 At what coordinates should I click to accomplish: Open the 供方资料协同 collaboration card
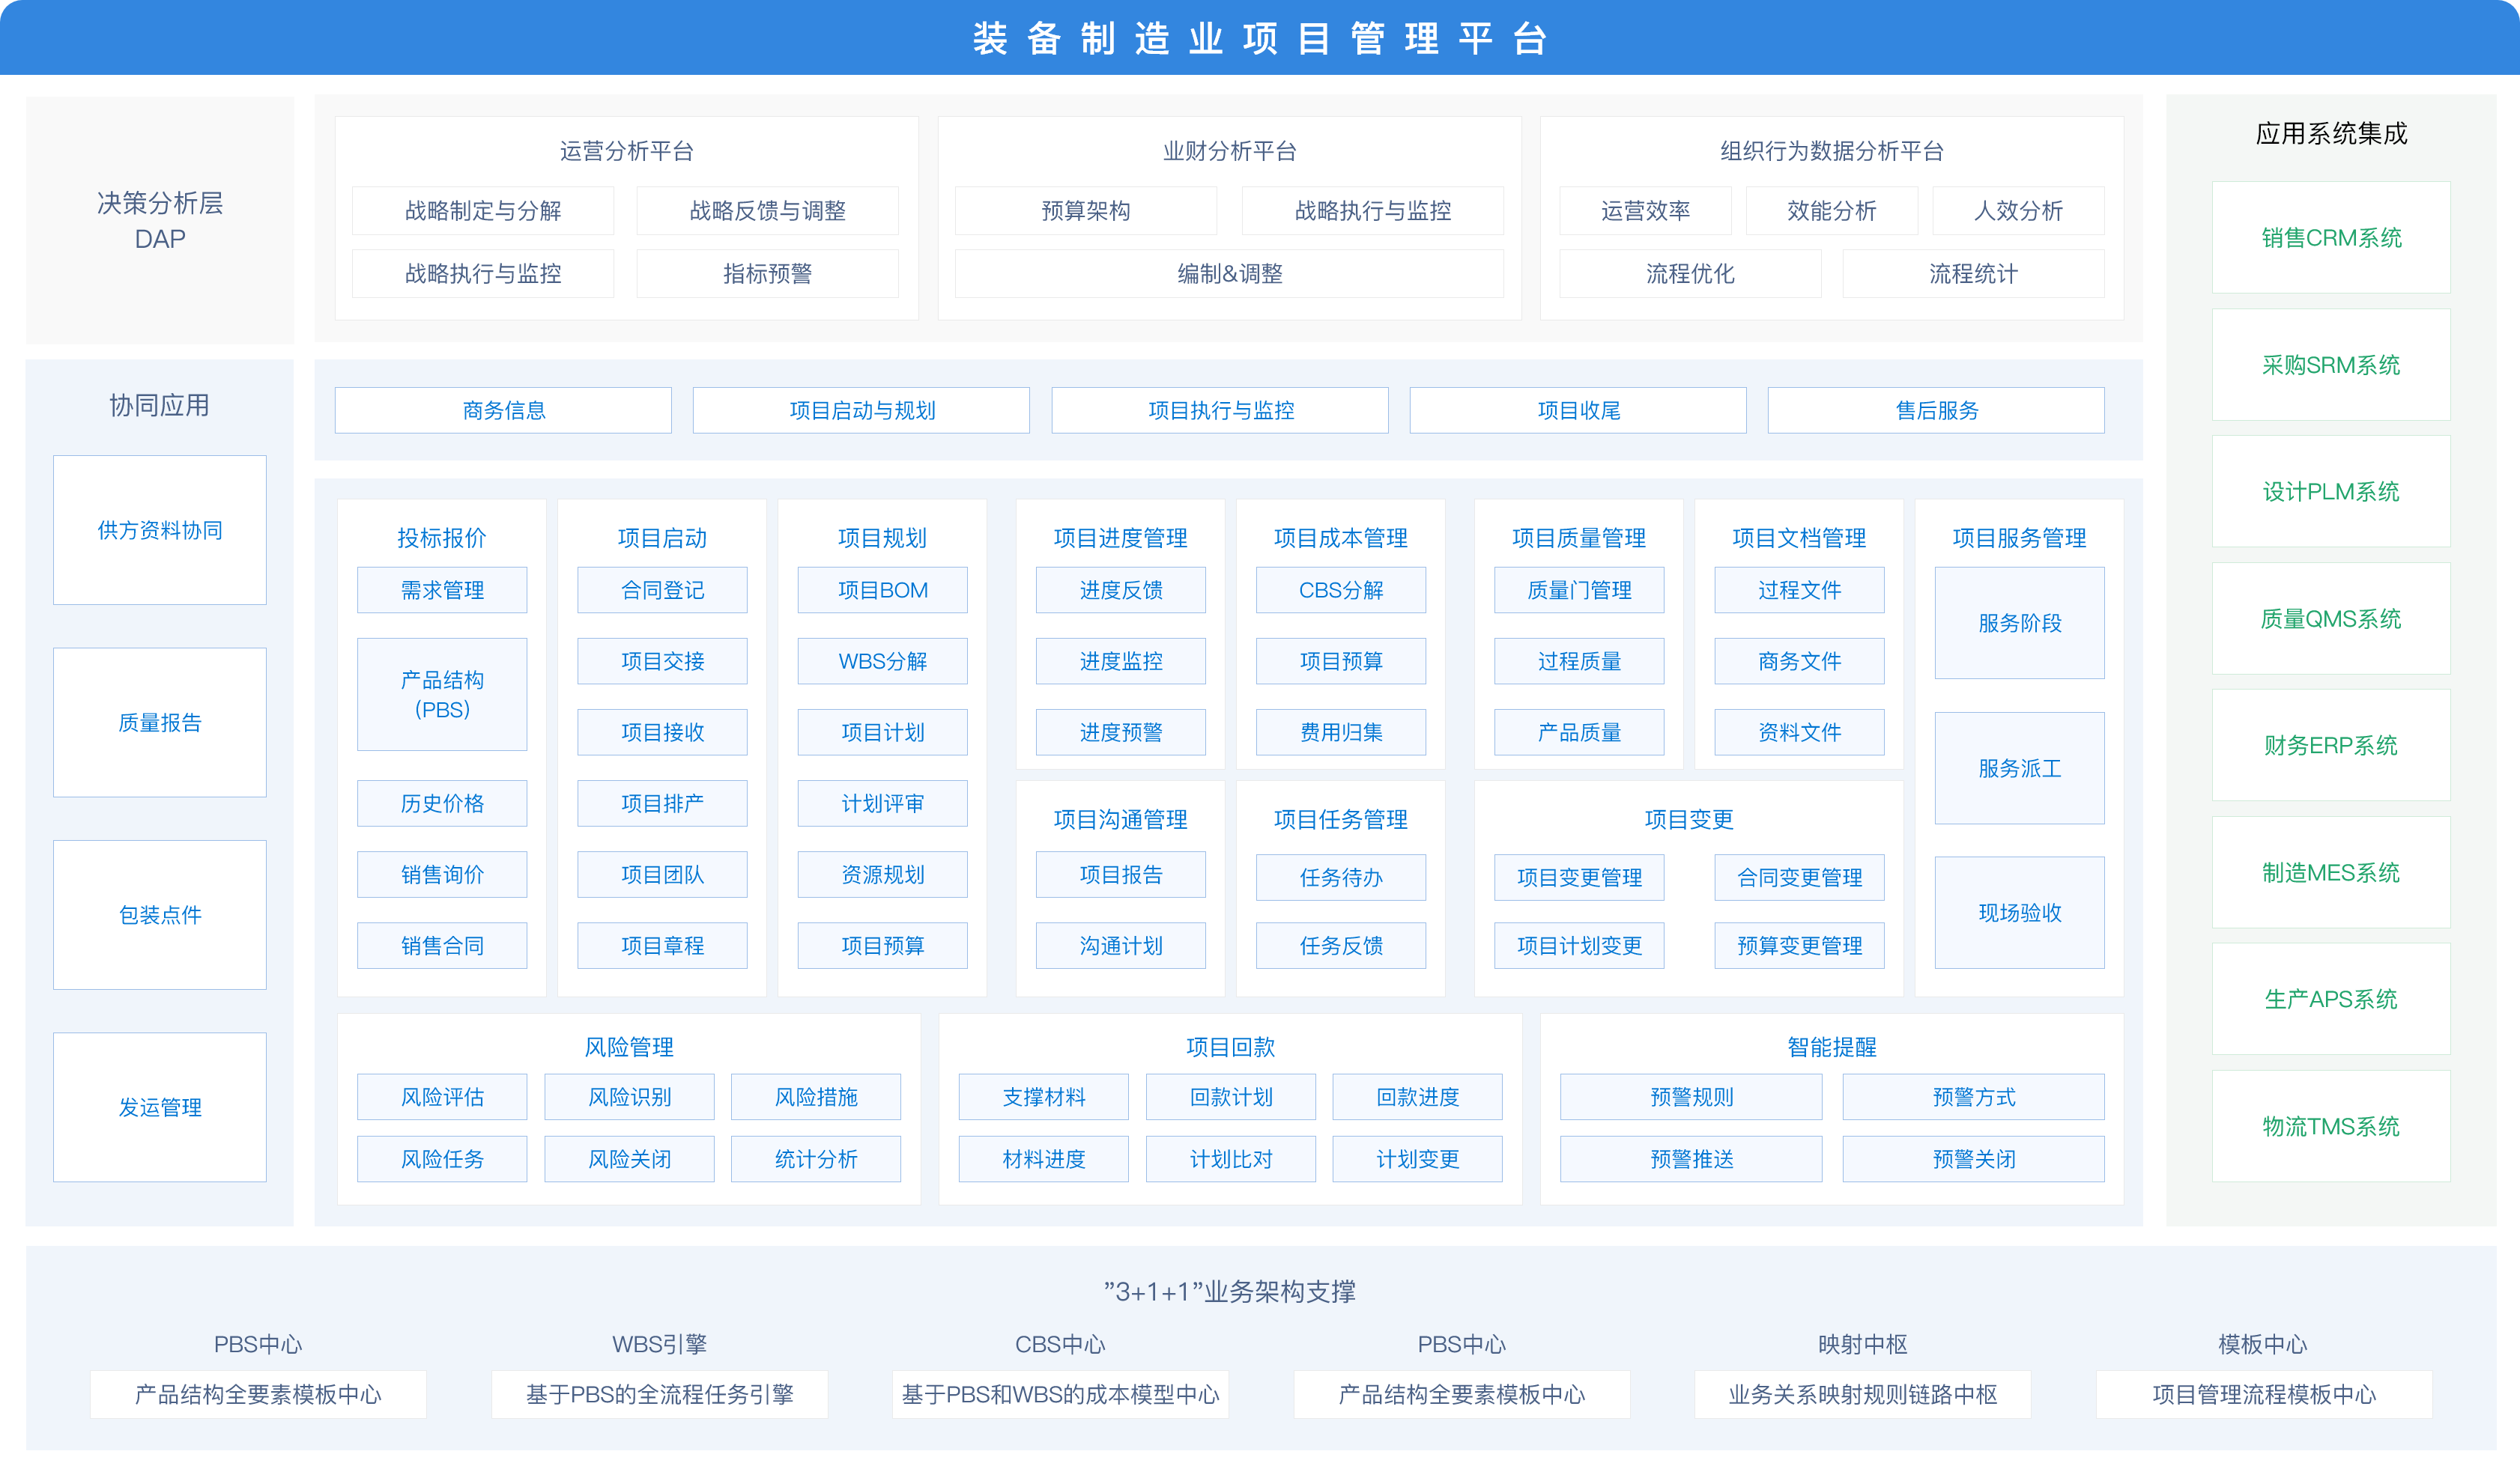[x=160, y=529]
